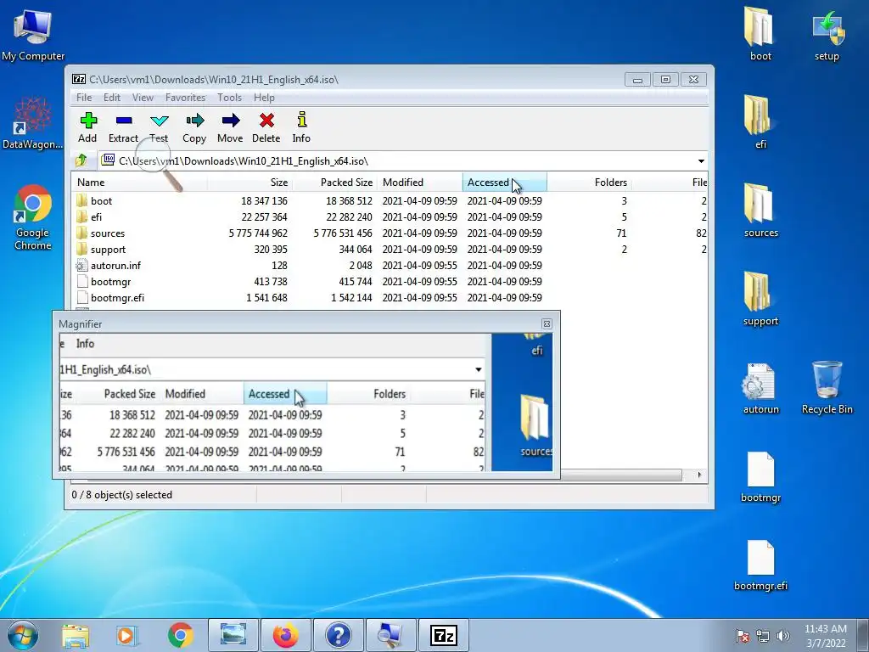Click the red Delete toolbar icon

266,127
